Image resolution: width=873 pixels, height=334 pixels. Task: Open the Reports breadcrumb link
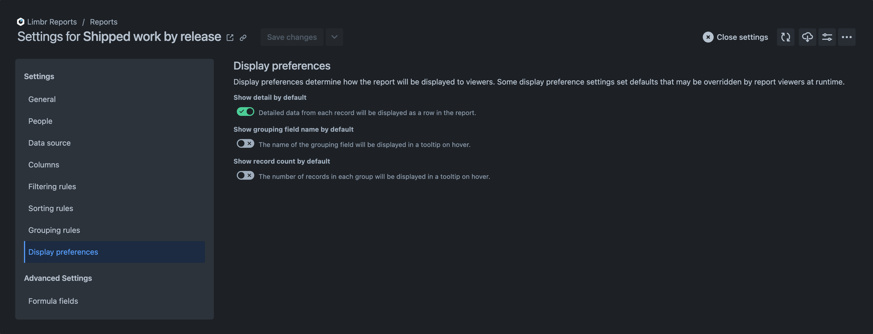coord(103,21)
